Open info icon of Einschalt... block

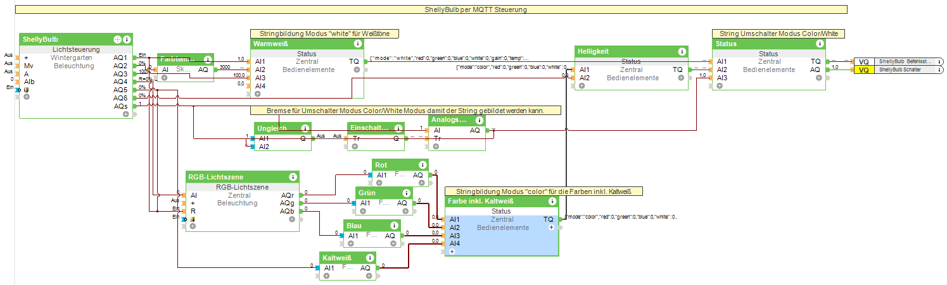[x=398, y=128]
